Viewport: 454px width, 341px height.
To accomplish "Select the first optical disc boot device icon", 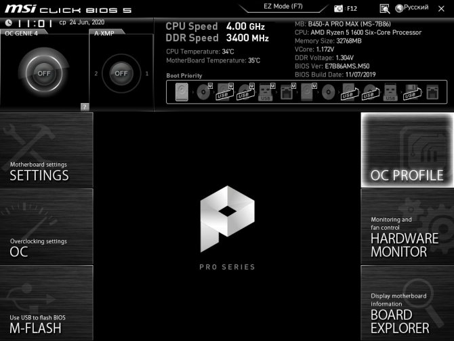I will (203, 93).
